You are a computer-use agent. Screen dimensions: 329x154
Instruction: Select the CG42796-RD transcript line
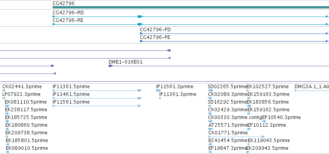tap(191, 17)
